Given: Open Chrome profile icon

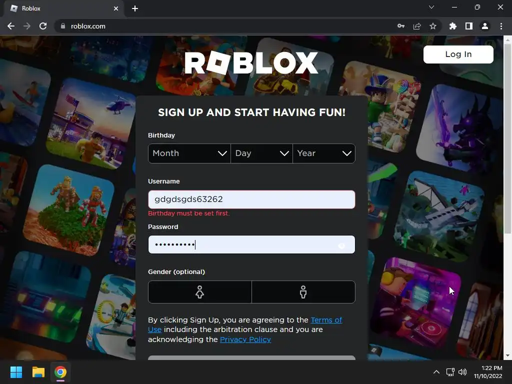Looking at the screenshot, I should [485, 26].
